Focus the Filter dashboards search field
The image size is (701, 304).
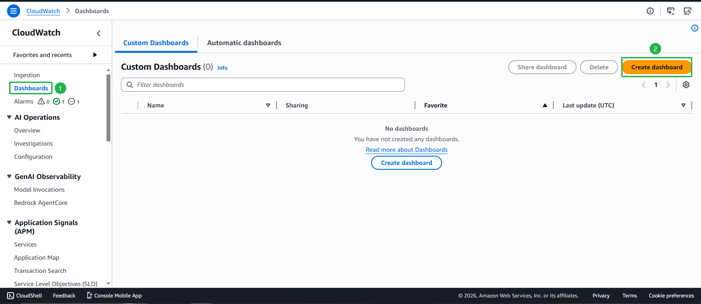(x=263, y=85)
